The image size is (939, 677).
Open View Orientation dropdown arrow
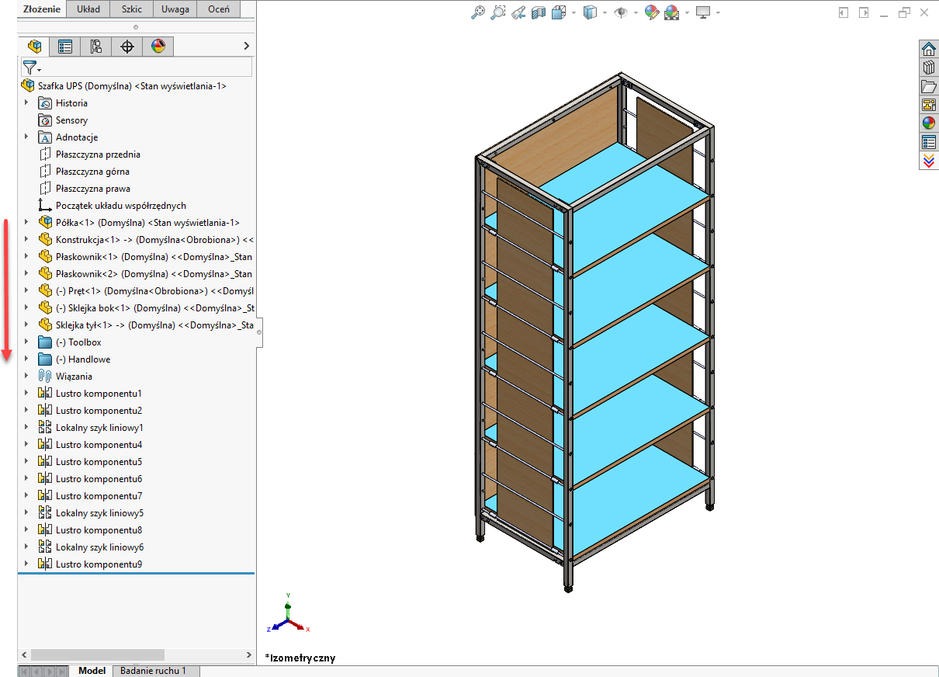573,13
